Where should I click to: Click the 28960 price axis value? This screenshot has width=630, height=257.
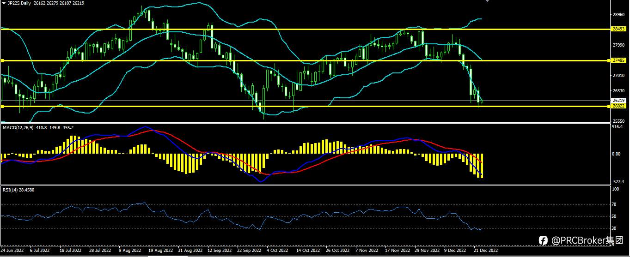point(618,14)
